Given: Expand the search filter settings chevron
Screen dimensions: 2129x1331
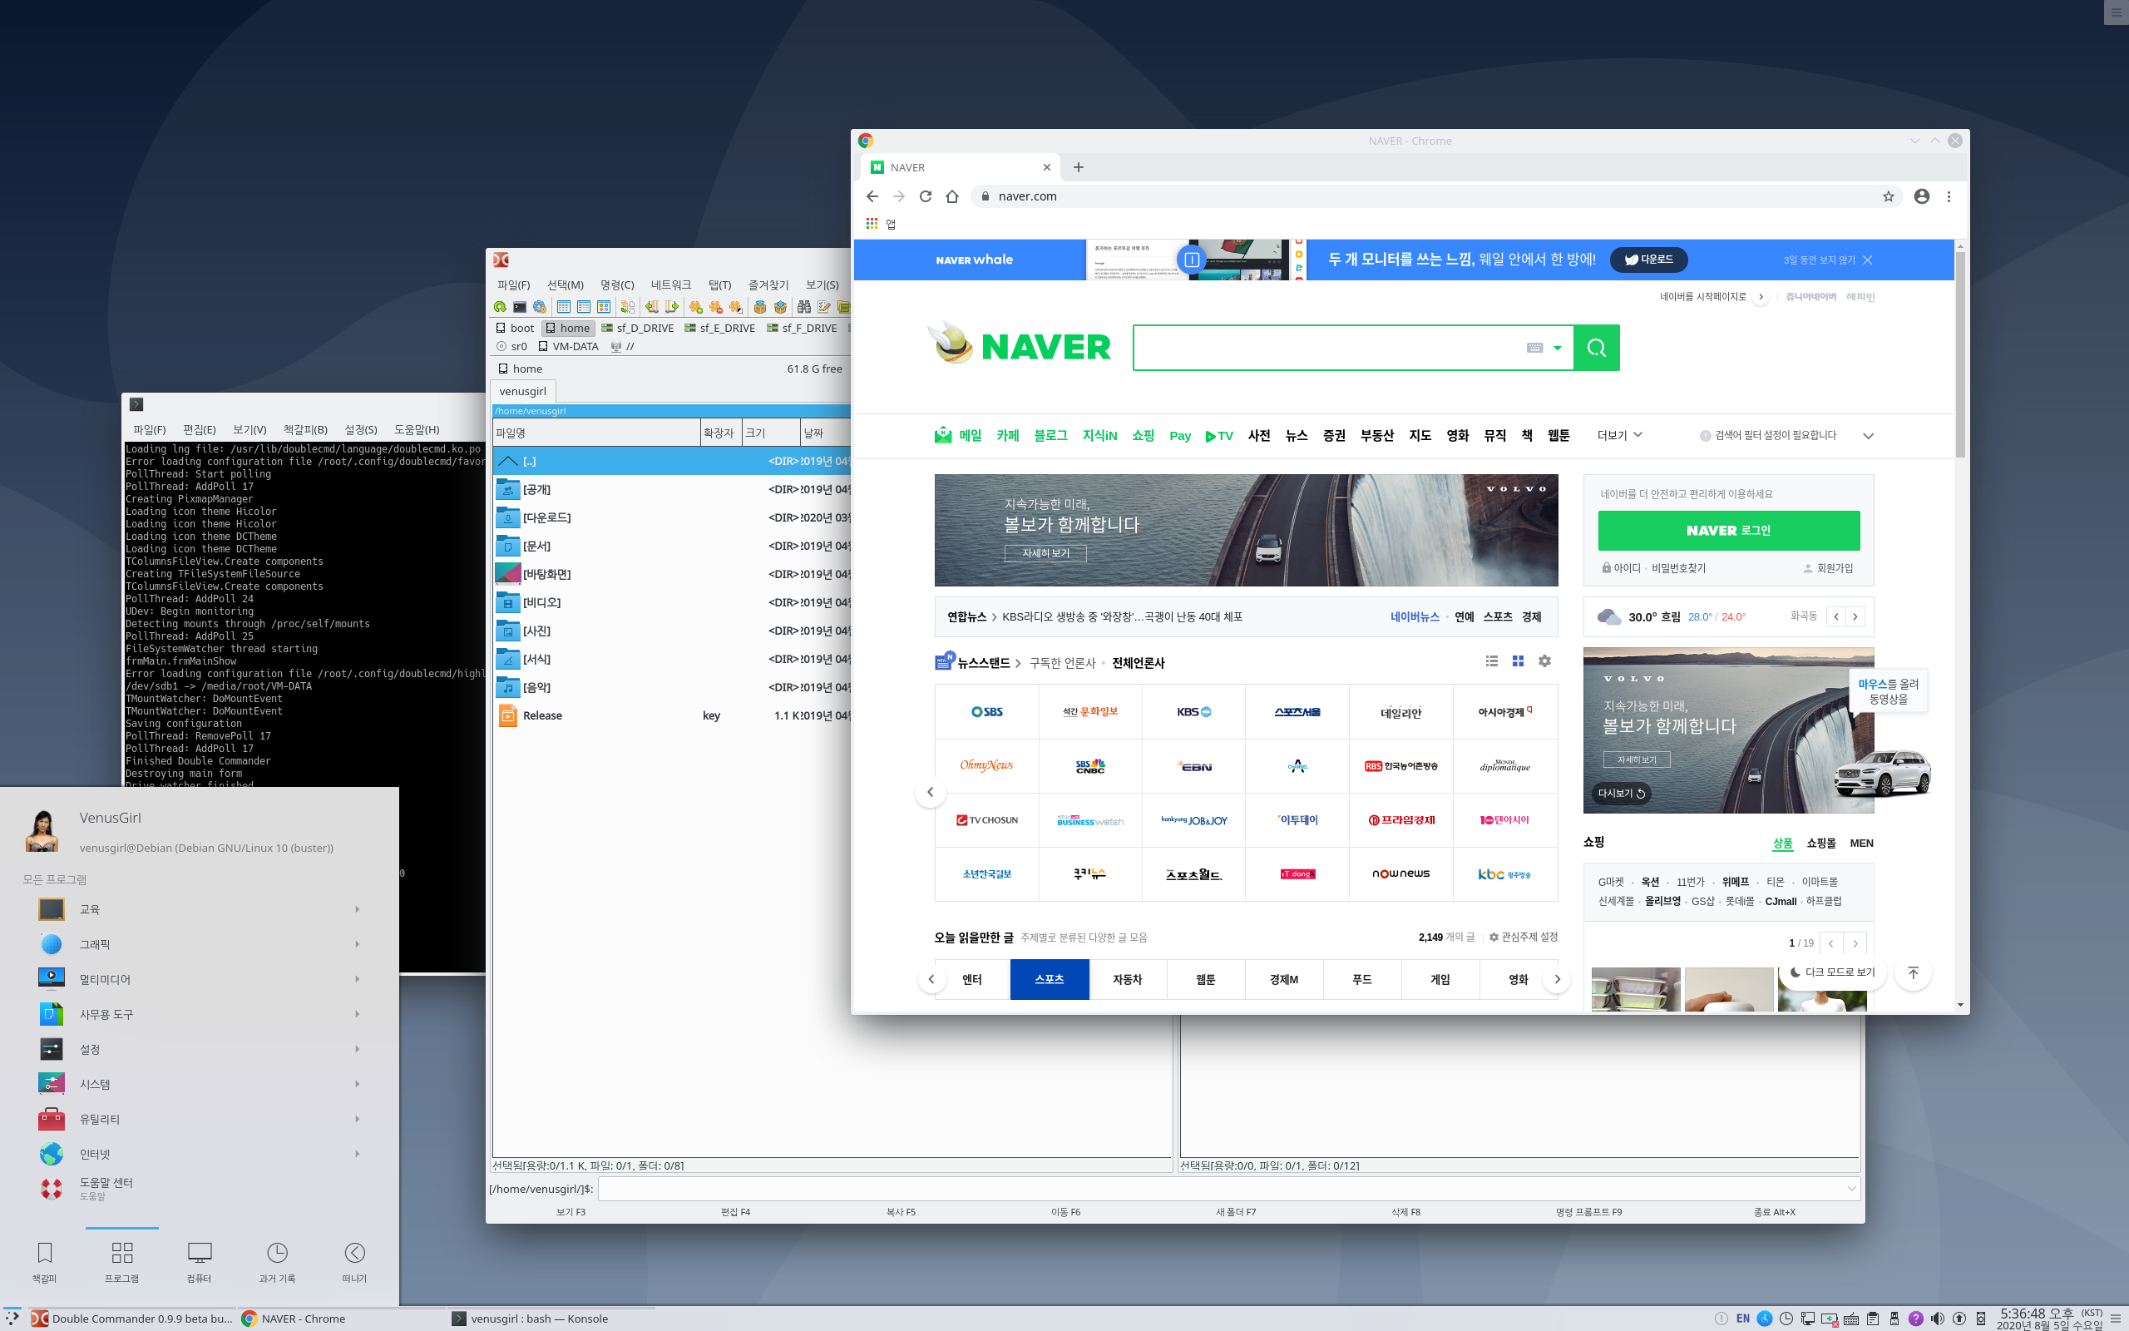Looking at the screenshot, I should [1868, 436].
